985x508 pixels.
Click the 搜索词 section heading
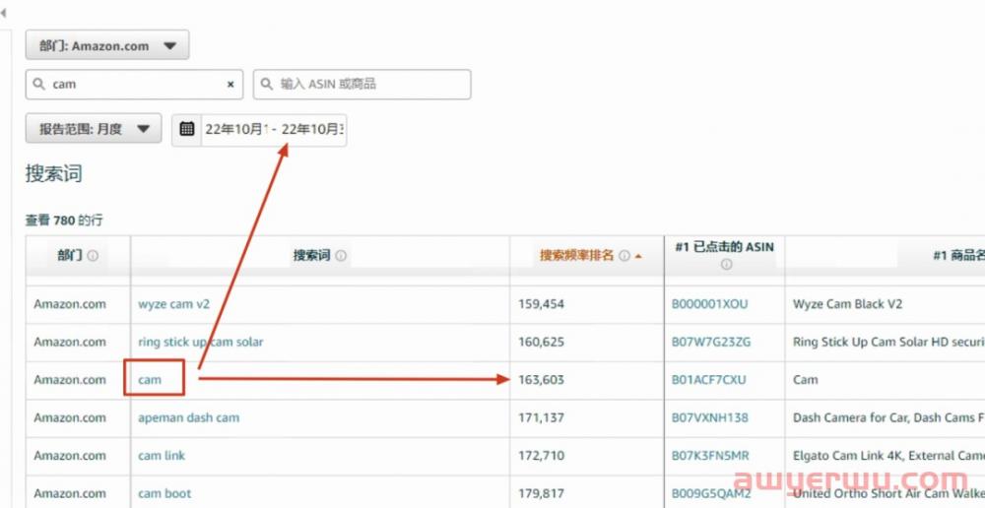54,174
